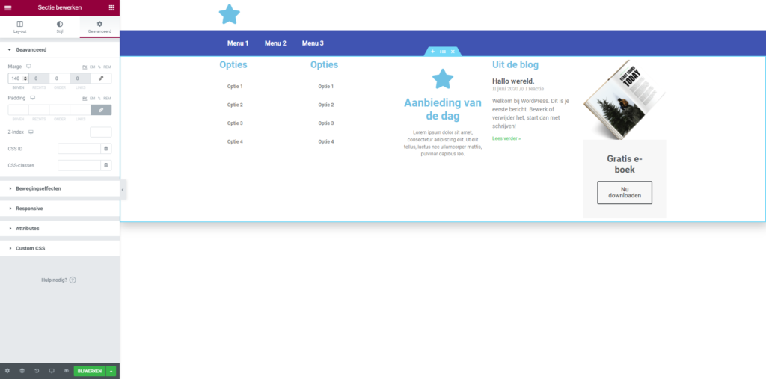The width and height of the screenshot is (766, 379).
Task: Click the CSS ID input field
Action: (79, 149)
